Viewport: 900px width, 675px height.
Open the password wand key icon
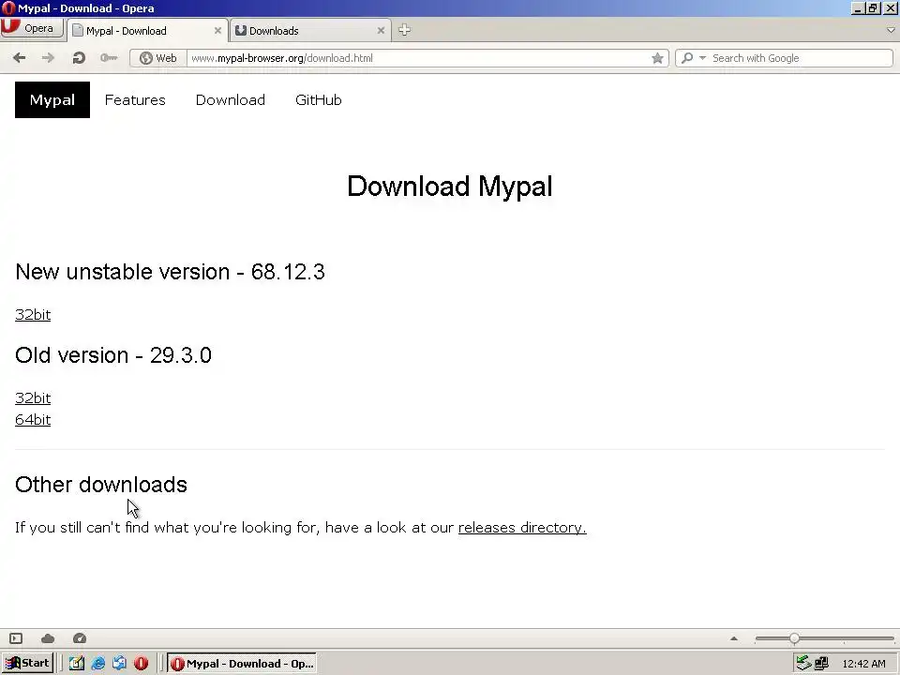[109, 58]
